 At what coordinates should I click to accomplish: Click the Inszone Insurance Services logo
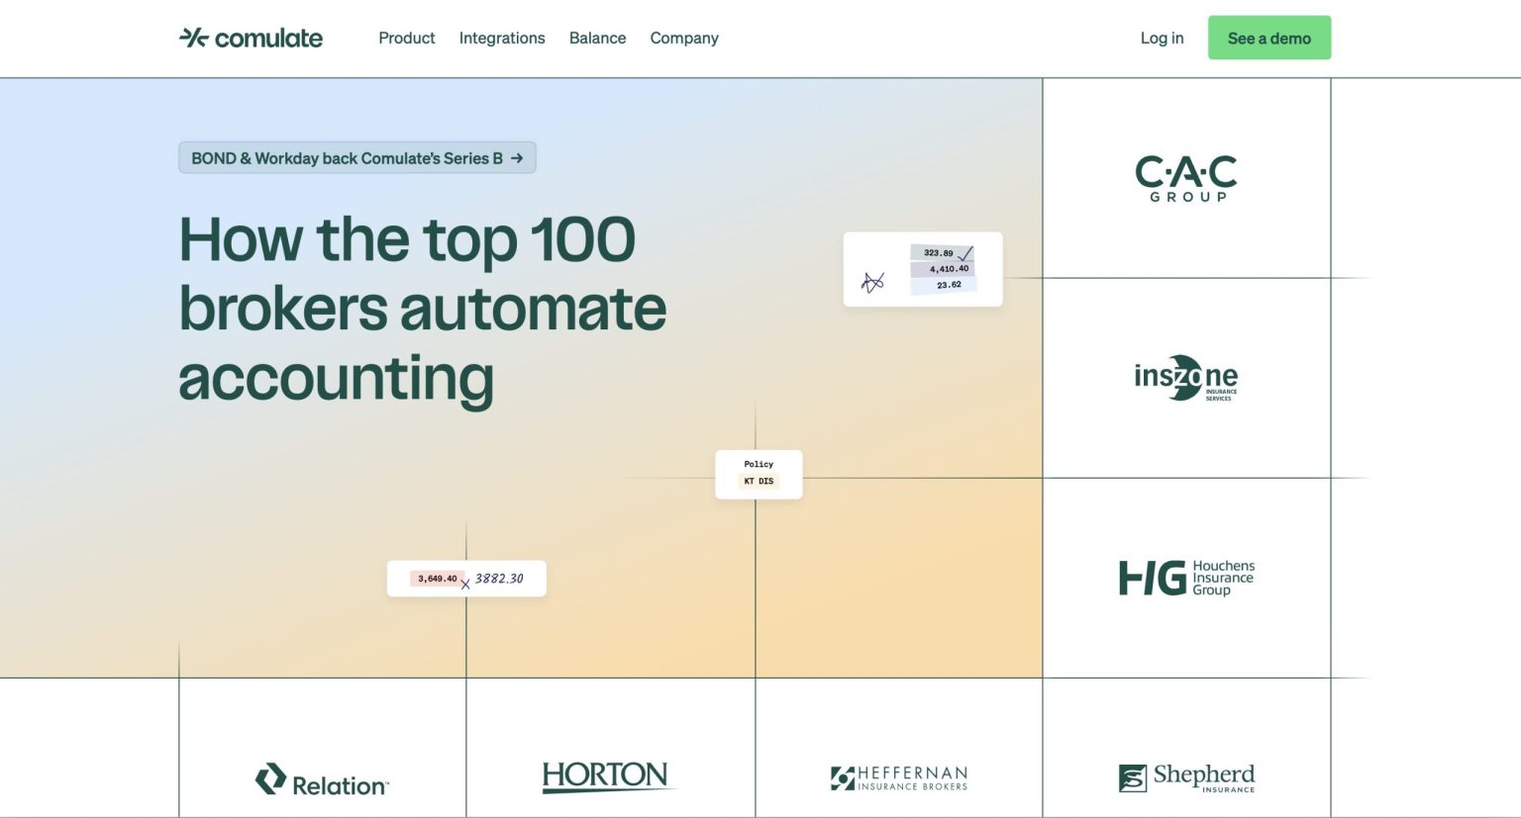(x=1186, y=378)
